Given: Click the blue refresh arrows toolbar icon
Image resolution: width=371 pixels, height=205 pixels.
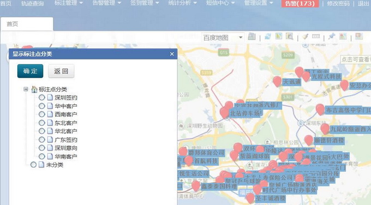Looking at the screenshot, I should click(268, 36).
